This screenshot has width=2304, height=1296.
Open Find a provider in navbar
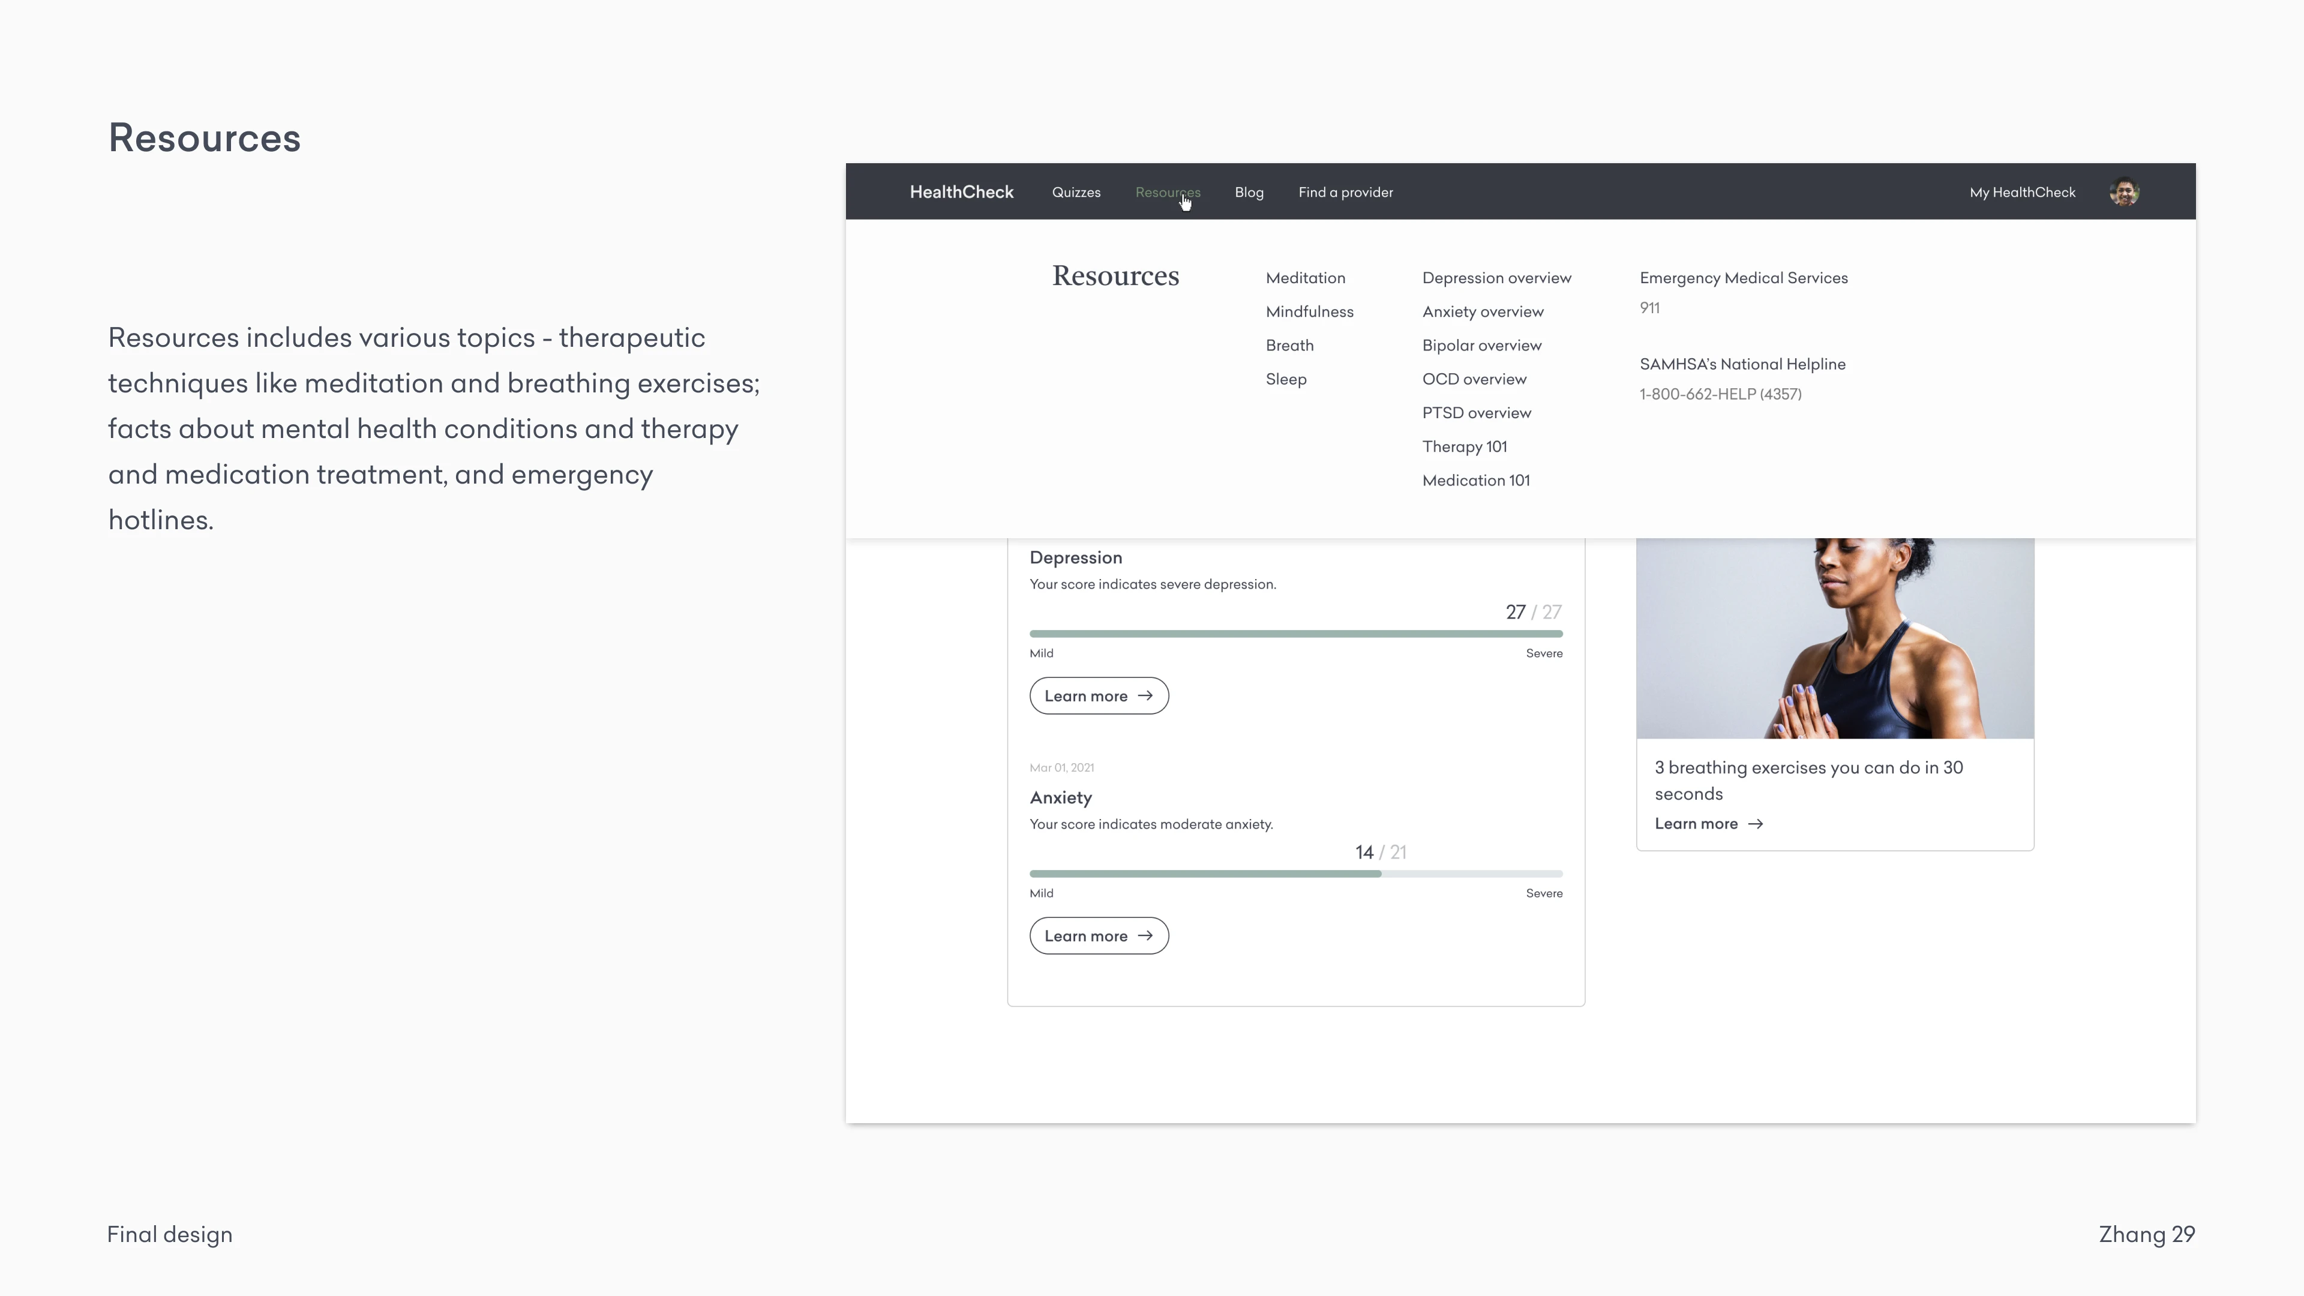1345,192
